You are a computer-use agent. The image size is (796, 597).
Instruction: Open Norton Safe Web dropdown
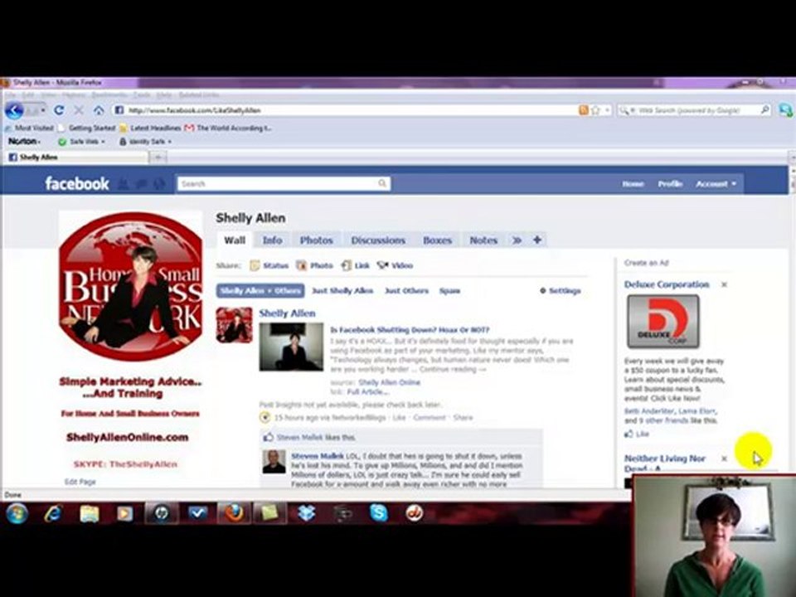(82, 142)
